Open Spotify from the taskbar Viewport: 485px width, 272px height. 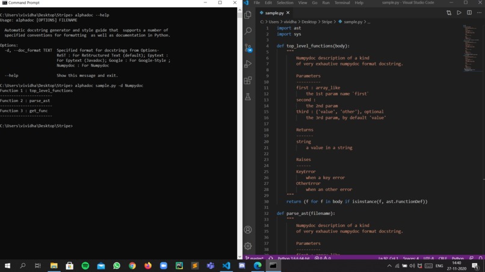(x=85, y=265)
